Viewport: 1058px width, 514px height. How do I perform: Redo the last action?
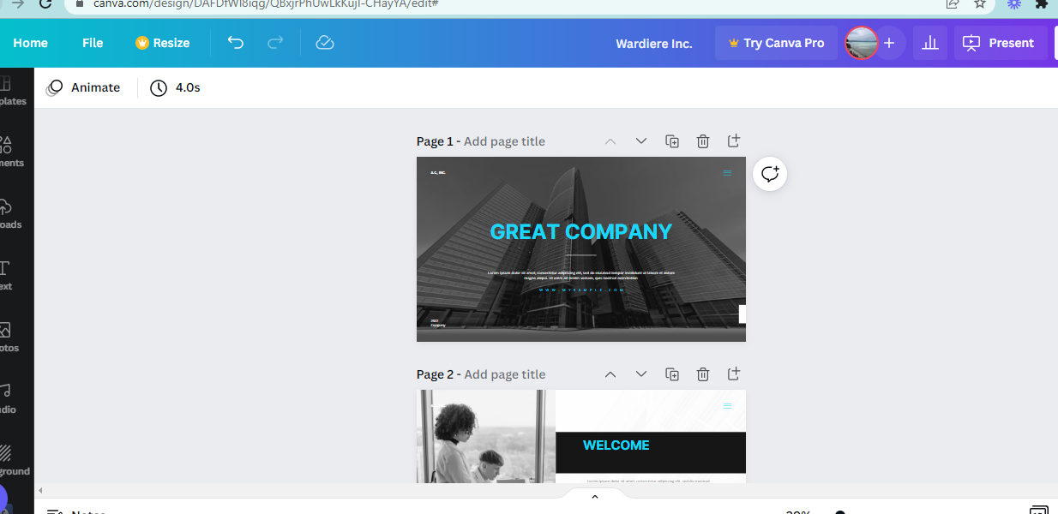click(275, 43)
